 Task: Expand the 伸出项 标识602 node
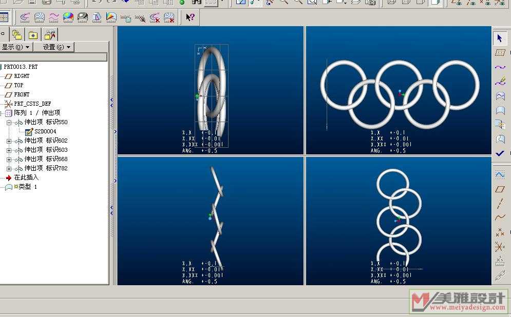[x=9, y=141]
